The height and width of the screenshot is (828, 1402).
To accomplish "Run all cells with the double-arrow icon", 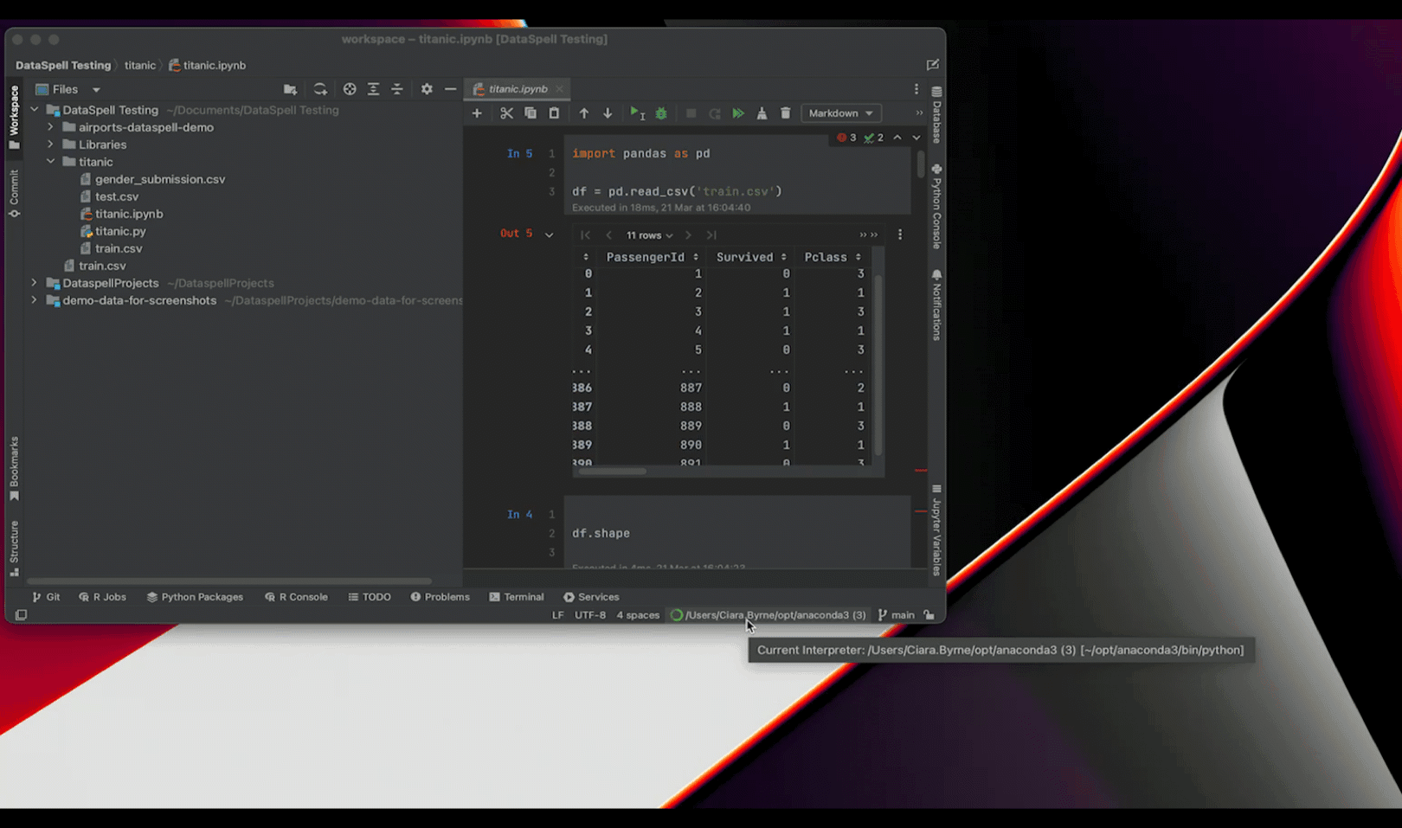I will pyautogui.click(x=738, y=113).
